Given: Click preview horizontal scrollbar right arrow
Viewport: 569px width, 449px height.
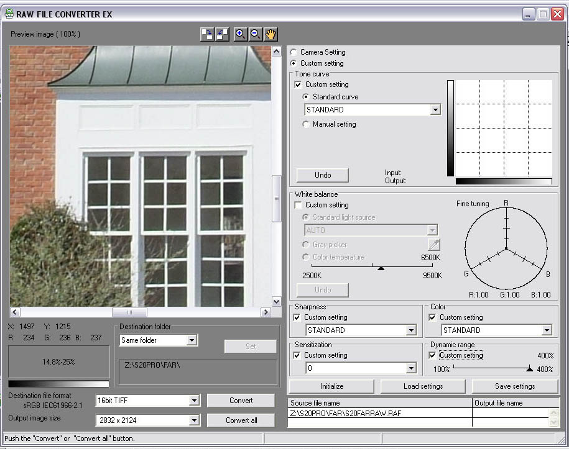Looking at the screenshot, I should (266, 312).
